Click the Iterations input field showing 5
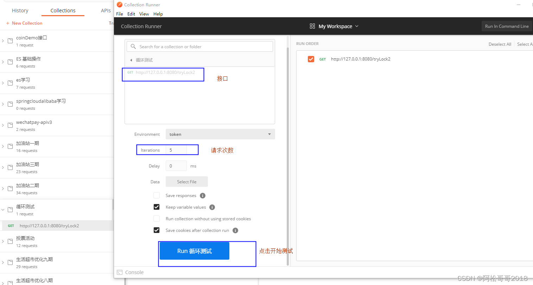 click(176, 150)
